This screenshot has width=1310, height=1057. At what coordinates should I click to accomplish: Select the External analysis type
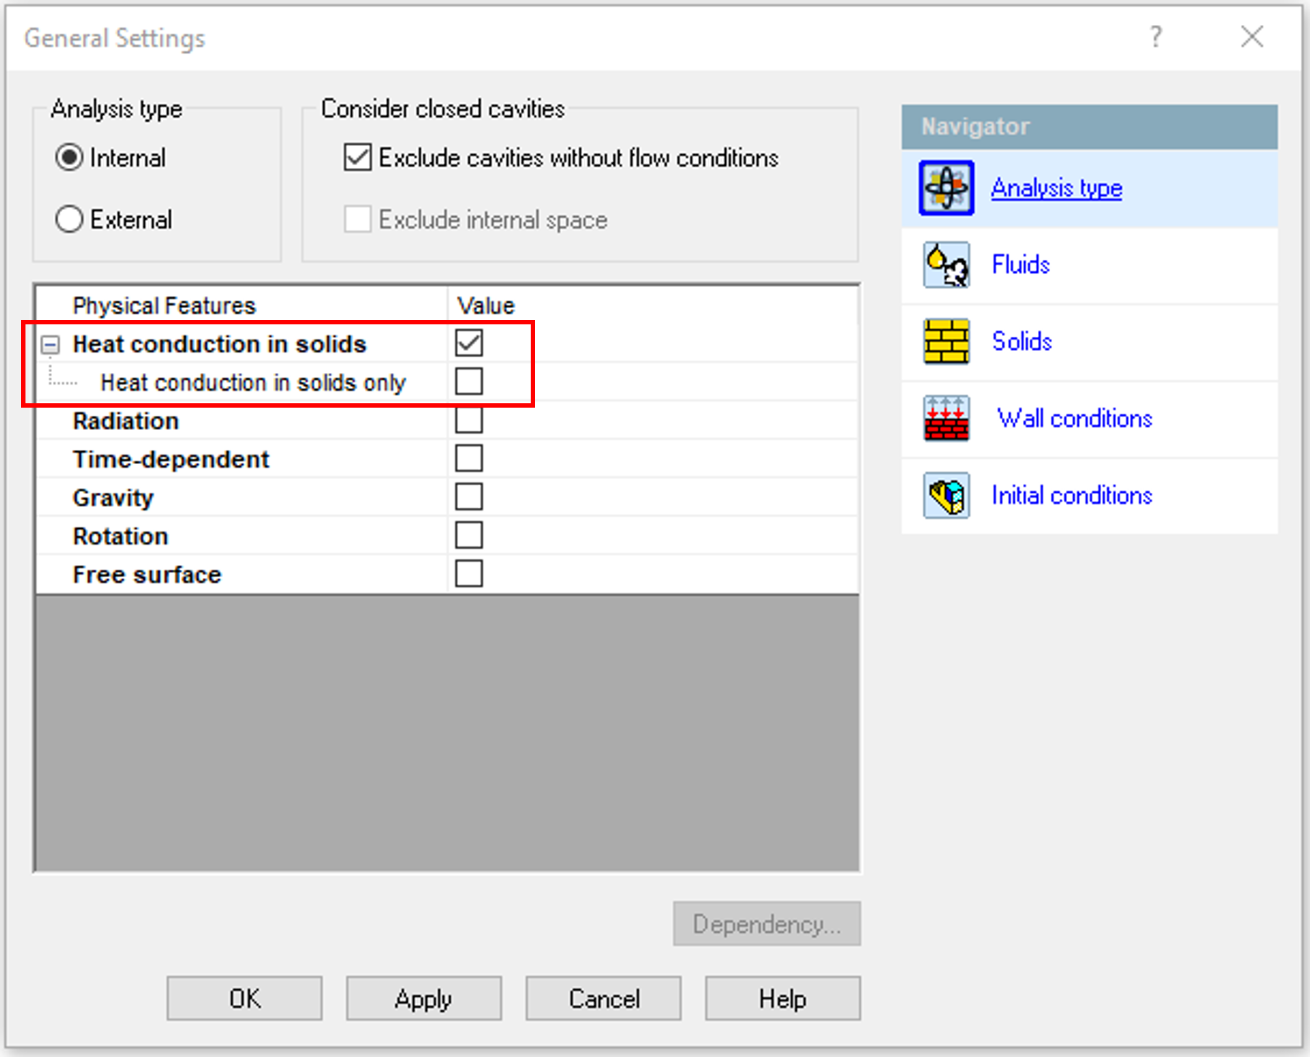(69, 219)
